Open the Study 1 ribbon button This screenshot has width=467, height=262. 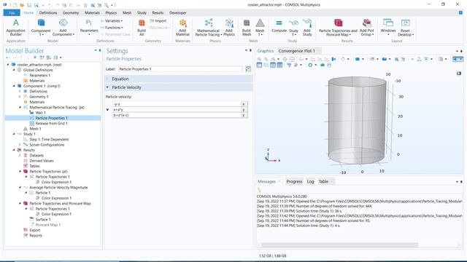coord(293,28)
